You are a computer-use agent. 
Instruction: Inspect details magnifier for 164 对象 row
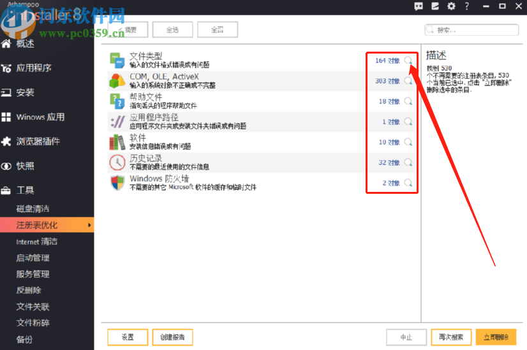pyautogui.click(x=408, y=61)
